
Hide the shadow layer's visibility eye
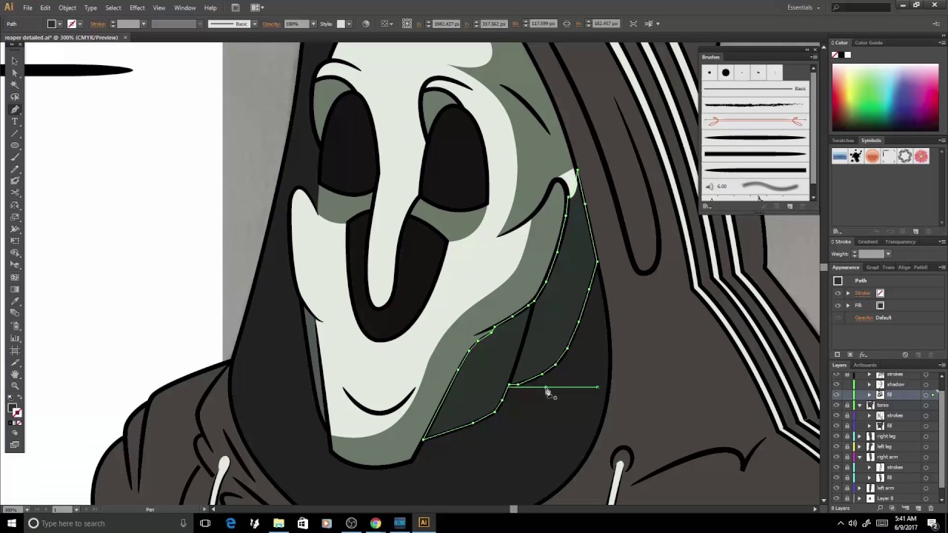[837, 384]
